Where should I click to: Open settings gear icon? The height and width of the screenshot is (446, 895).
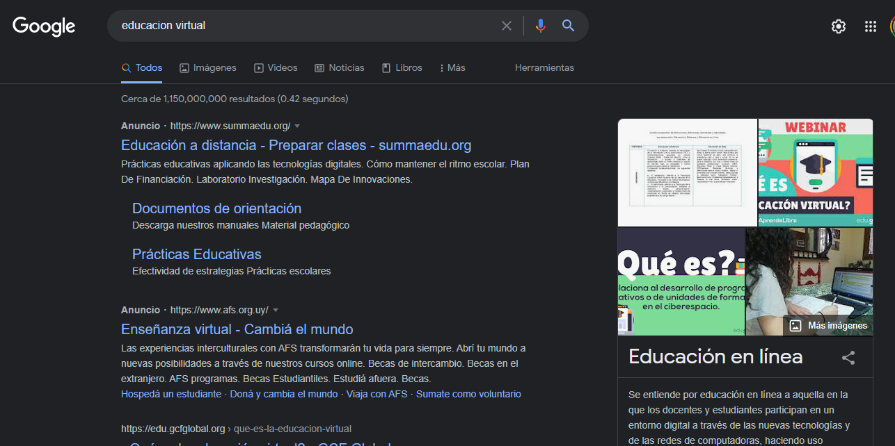point(839,26)
